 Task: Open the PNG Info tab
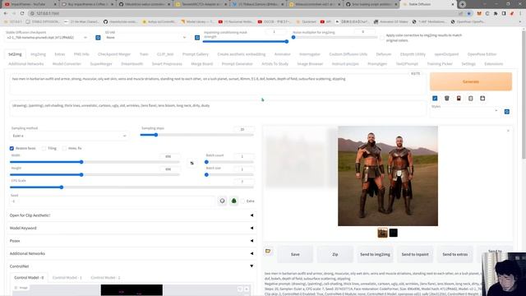pos(81,54)
